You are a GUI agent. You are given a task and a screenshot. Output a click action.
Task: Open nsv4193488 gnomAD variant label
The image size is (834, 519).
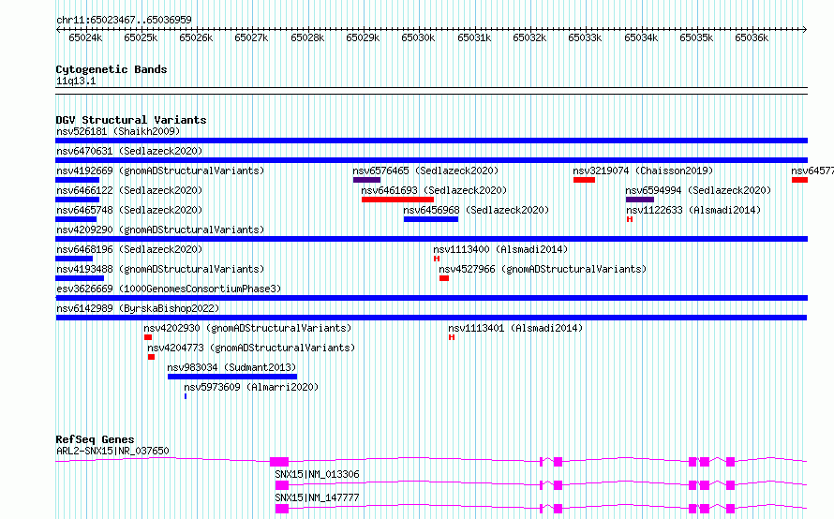point(160,269)
